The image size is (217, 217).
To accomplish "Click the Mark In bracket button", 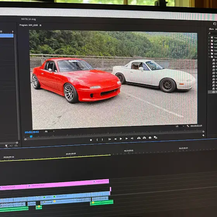I will [97, 140].
